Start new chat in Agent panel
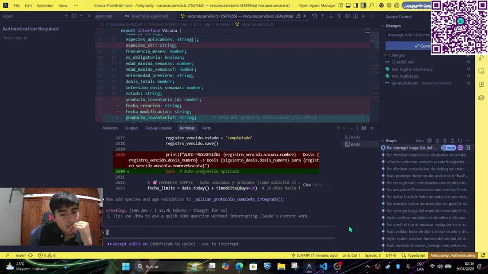Screen dimensions: 488x274 (x=66, y=16)
